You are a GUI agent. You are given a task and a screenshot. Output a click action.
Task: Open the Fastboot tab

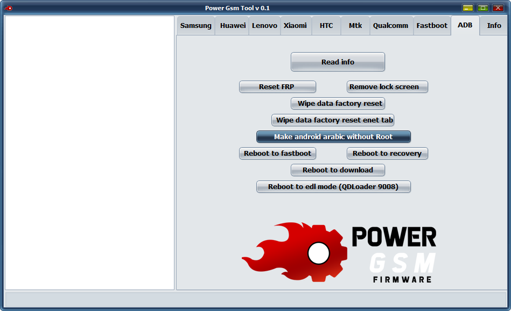point(431,25)
